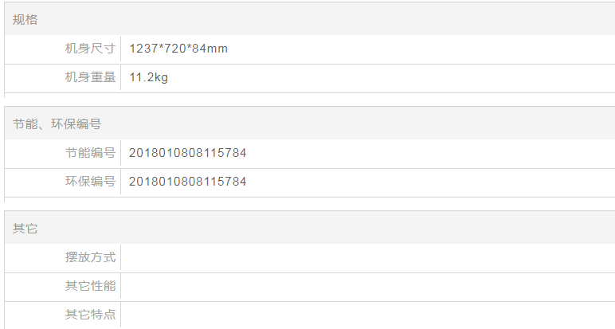Click blank header bar right of 节能、环保编号 title

pyautogui.click(x=358, y=124)
